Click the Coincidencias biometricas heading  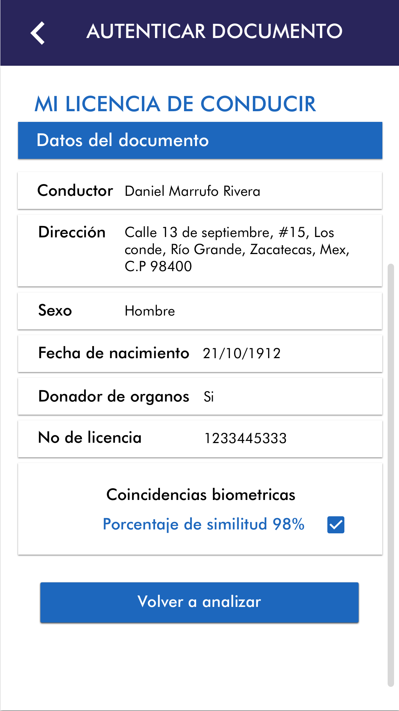201,495
